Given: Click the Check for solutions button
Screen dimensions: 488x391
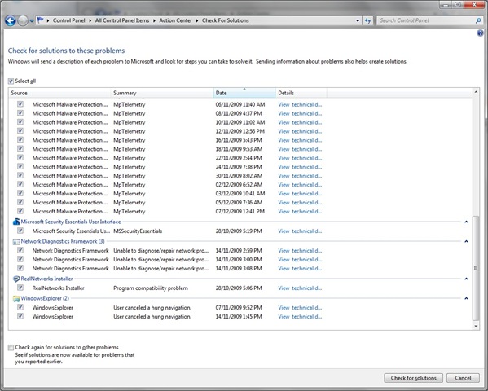Looking at the screenshot, I should [x=413, y=378].
